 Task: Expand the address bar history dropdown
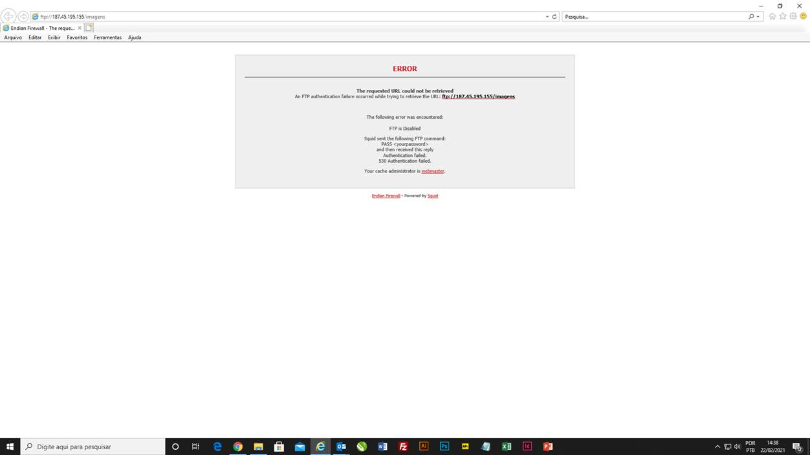point(547,17)
